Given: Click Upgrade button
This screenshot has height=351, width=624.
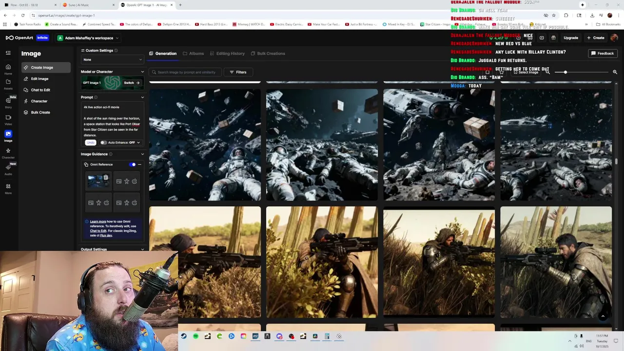Looking at the screenshot, I should tap(571, 38).
